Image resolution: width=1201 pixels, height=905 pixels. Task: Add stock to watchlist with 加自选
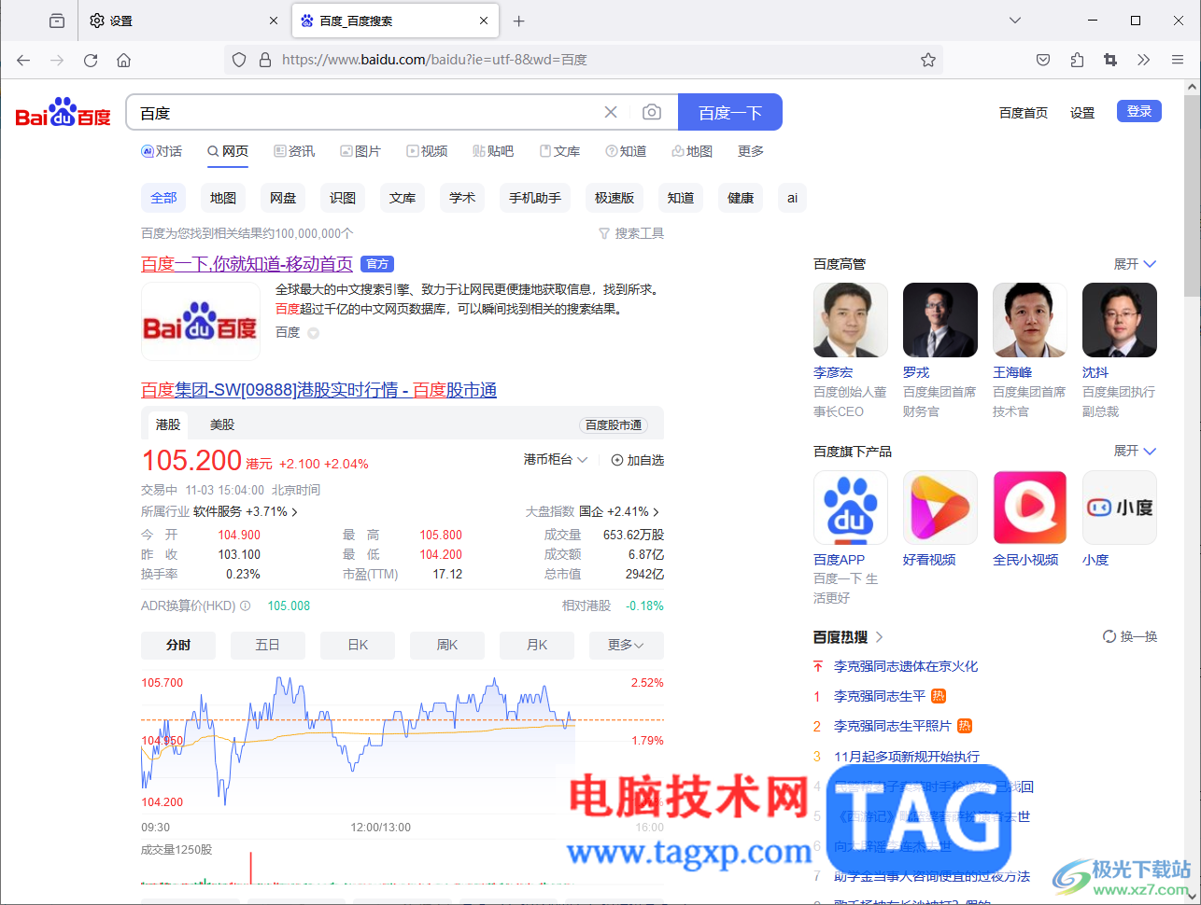[638, 460]
